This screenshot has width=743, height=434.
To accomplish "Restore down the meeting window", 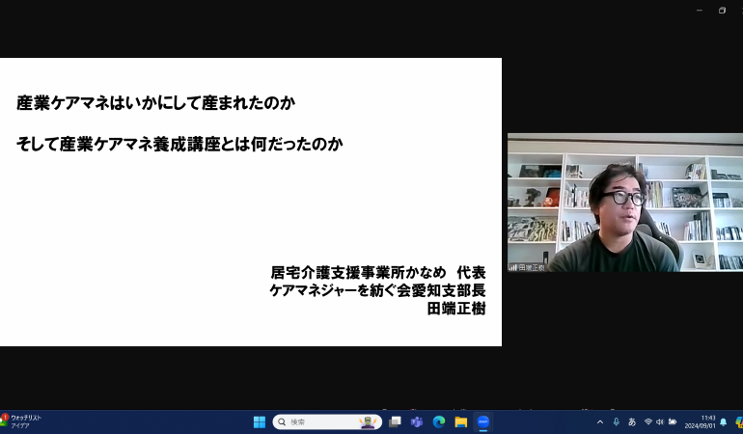I will pyautogui.click(x=722, y=10).
